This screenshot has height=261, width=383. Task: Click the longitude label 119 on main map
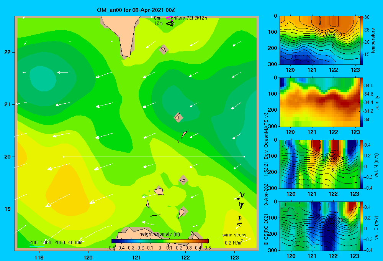point(39,257)
